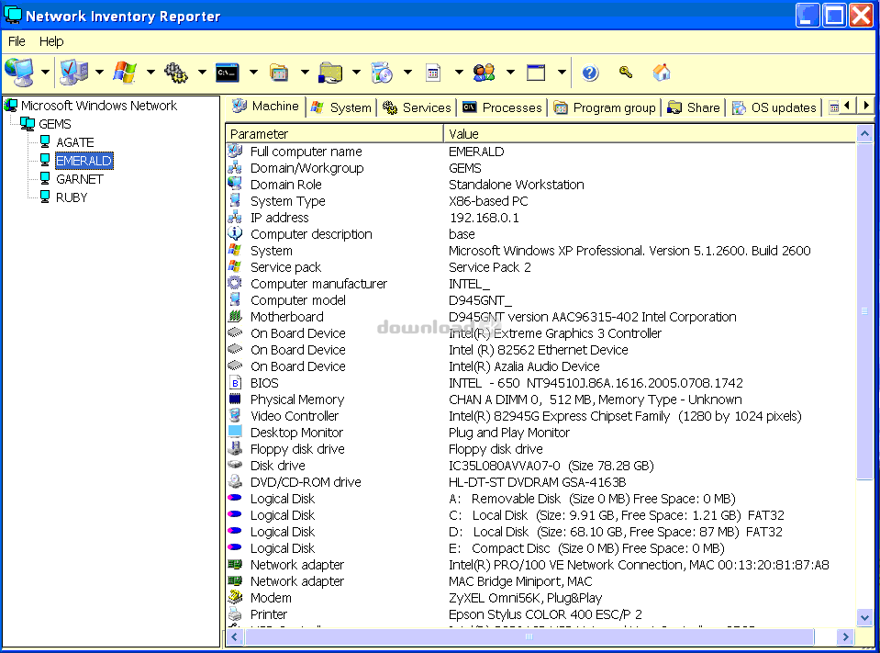
Task: Click the shared folder icon in the toolbar
Action: tap(330, 73)
